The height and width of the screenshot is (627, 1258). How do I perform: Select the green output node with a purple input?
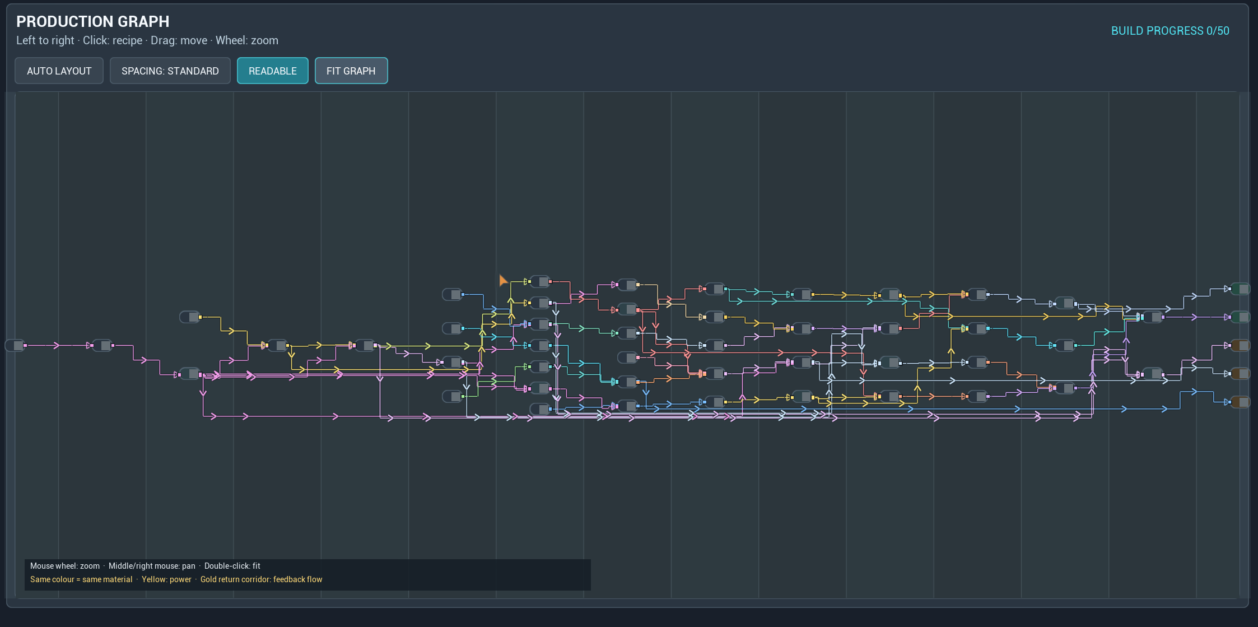point(1240,317)
